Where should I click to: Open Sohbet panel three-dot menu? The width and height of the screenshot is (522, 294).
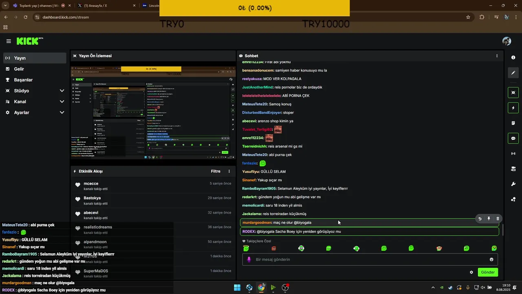[497, 56]
